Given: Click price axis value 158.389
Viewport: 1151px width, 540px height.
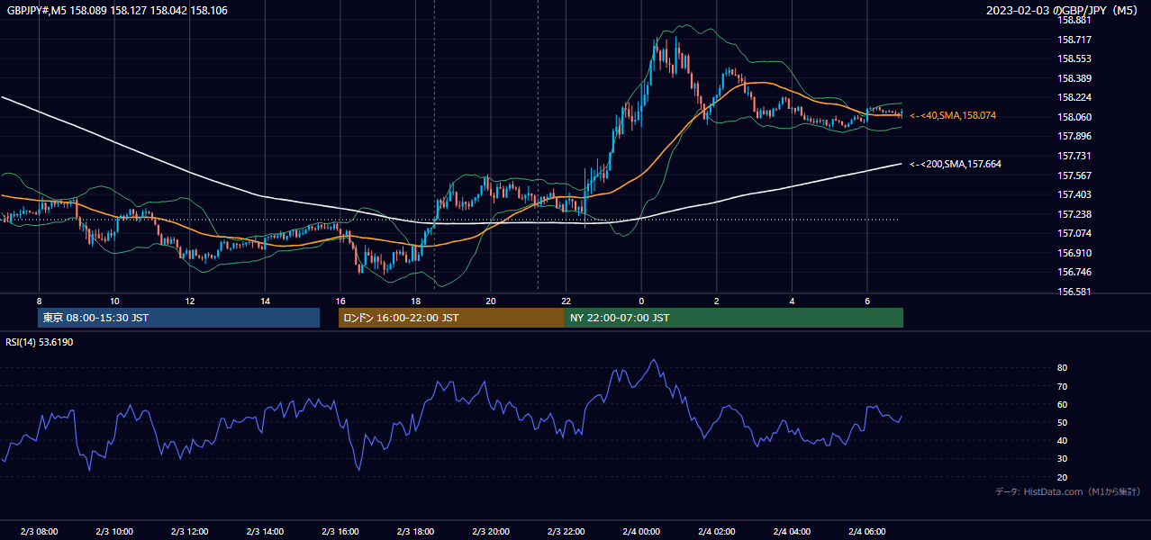Looking at the screenshot, I should 1074,78.
